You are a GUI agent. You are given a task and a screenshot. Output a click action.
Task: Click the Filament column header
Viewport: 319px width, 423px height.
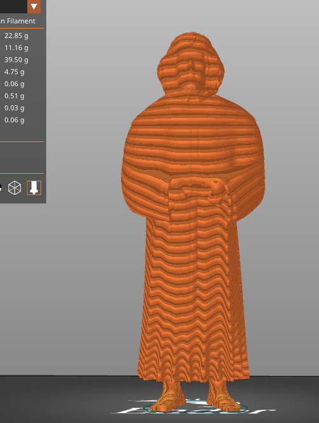[x=22, y=21]
